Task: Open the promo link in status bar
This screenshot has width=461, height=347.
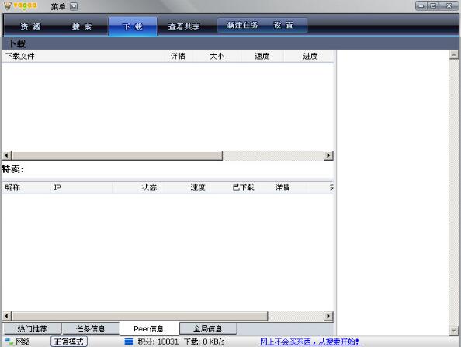Action: point(311,342)
